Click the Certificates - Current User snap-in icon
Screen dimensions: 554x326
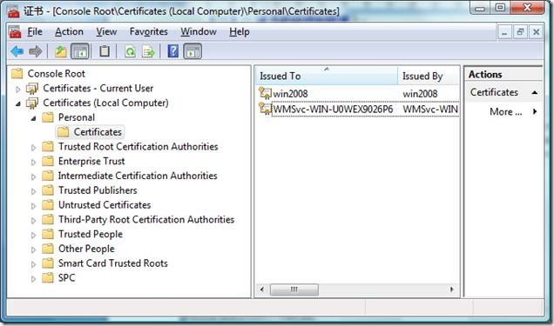coord(32,89)
